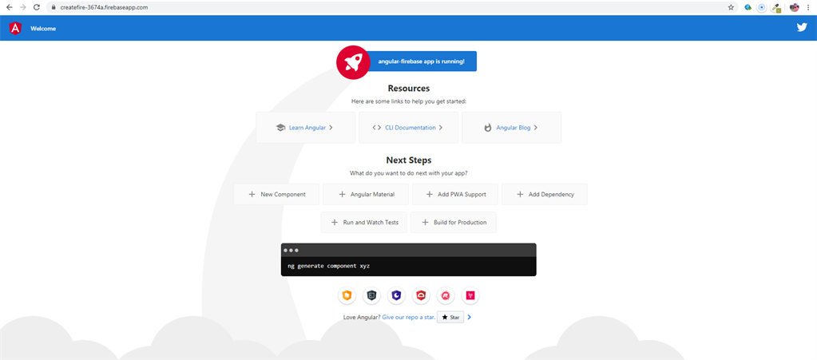Click the graduation cap icon in Learn Angular

coord(280,128)
